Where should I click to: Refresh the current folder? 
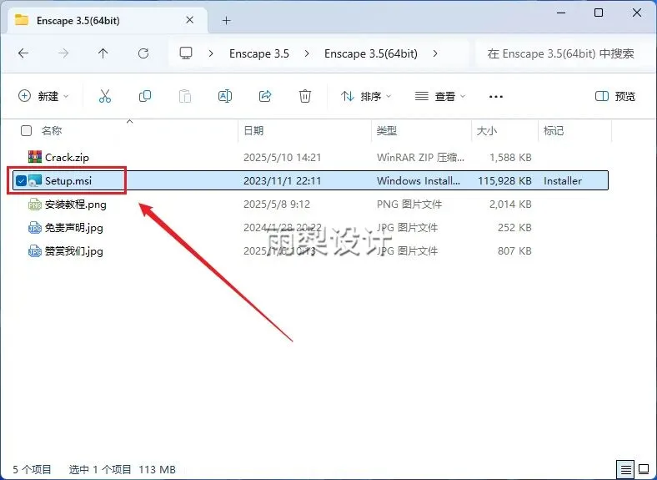click(143, 53)
